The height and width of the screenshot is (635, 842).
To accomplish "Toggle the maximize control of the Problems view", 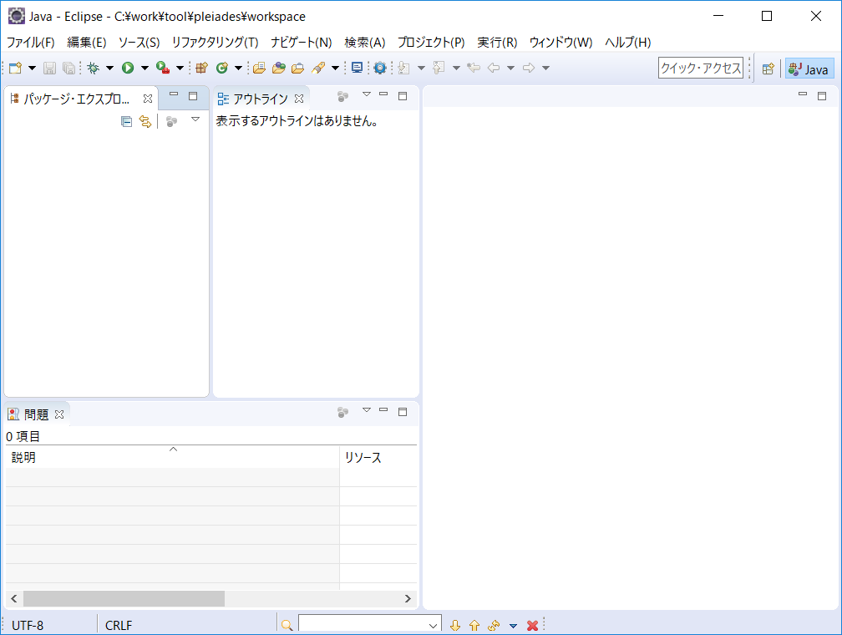I will [x=402, y=412].
